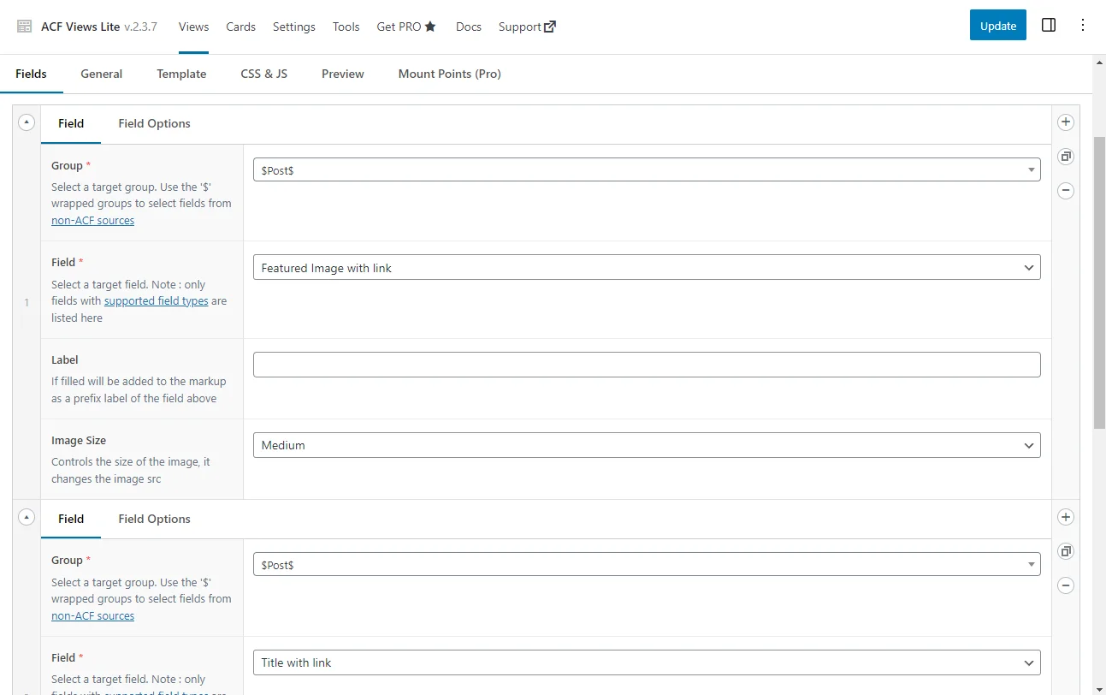The height and width of the screenshot is (695, 1106).
Task: Open the Title with link Field dropdown
Action: 647,662
